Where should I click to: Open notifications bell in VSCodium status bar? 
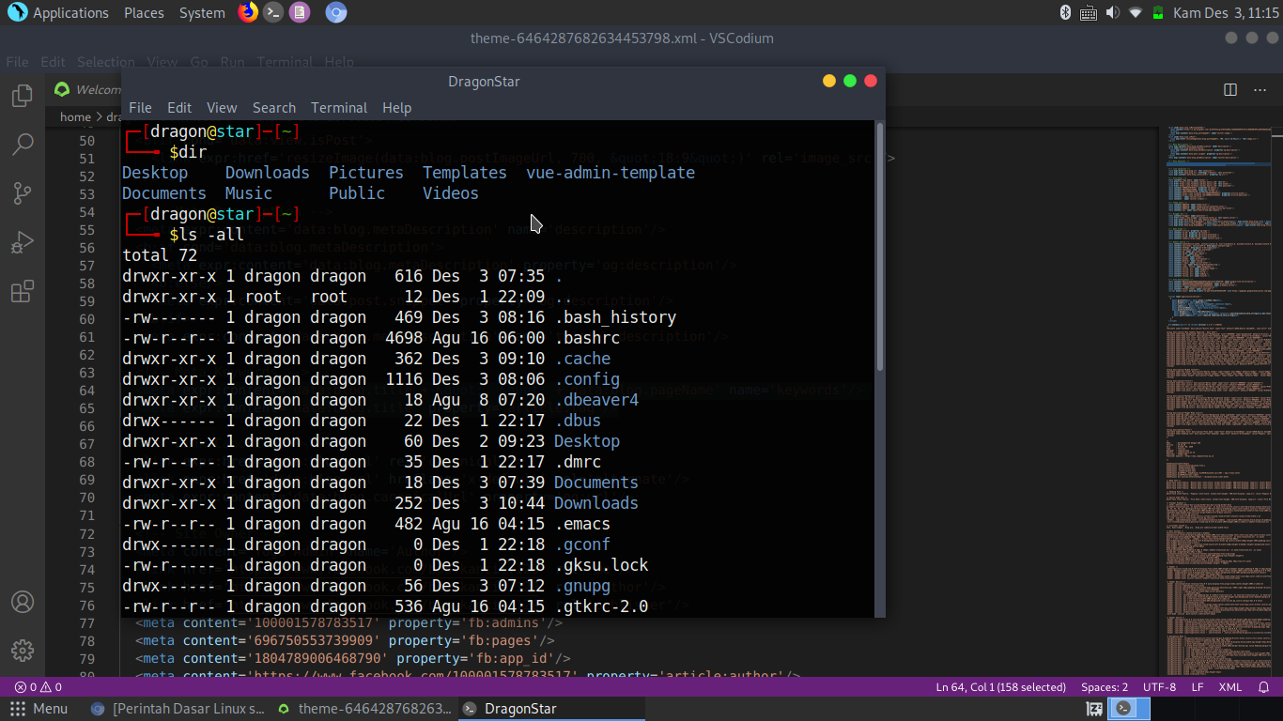coord(1264,687)
